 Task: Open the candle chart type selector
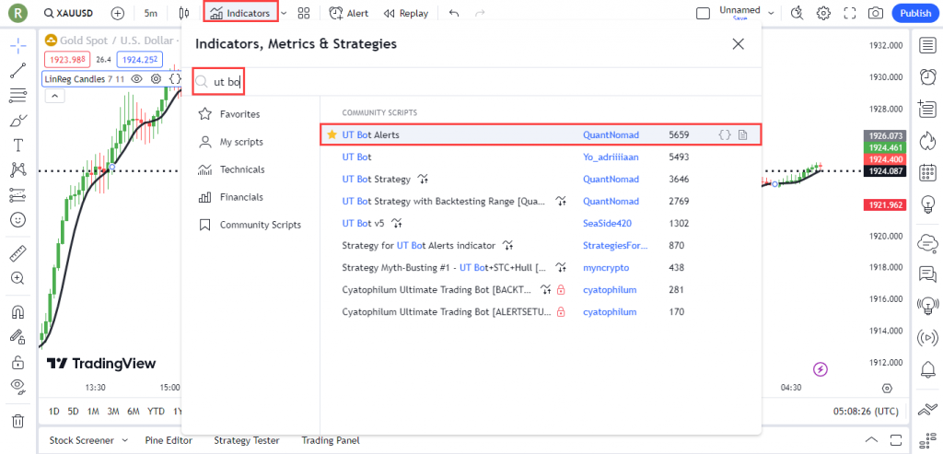click(184, 13)
